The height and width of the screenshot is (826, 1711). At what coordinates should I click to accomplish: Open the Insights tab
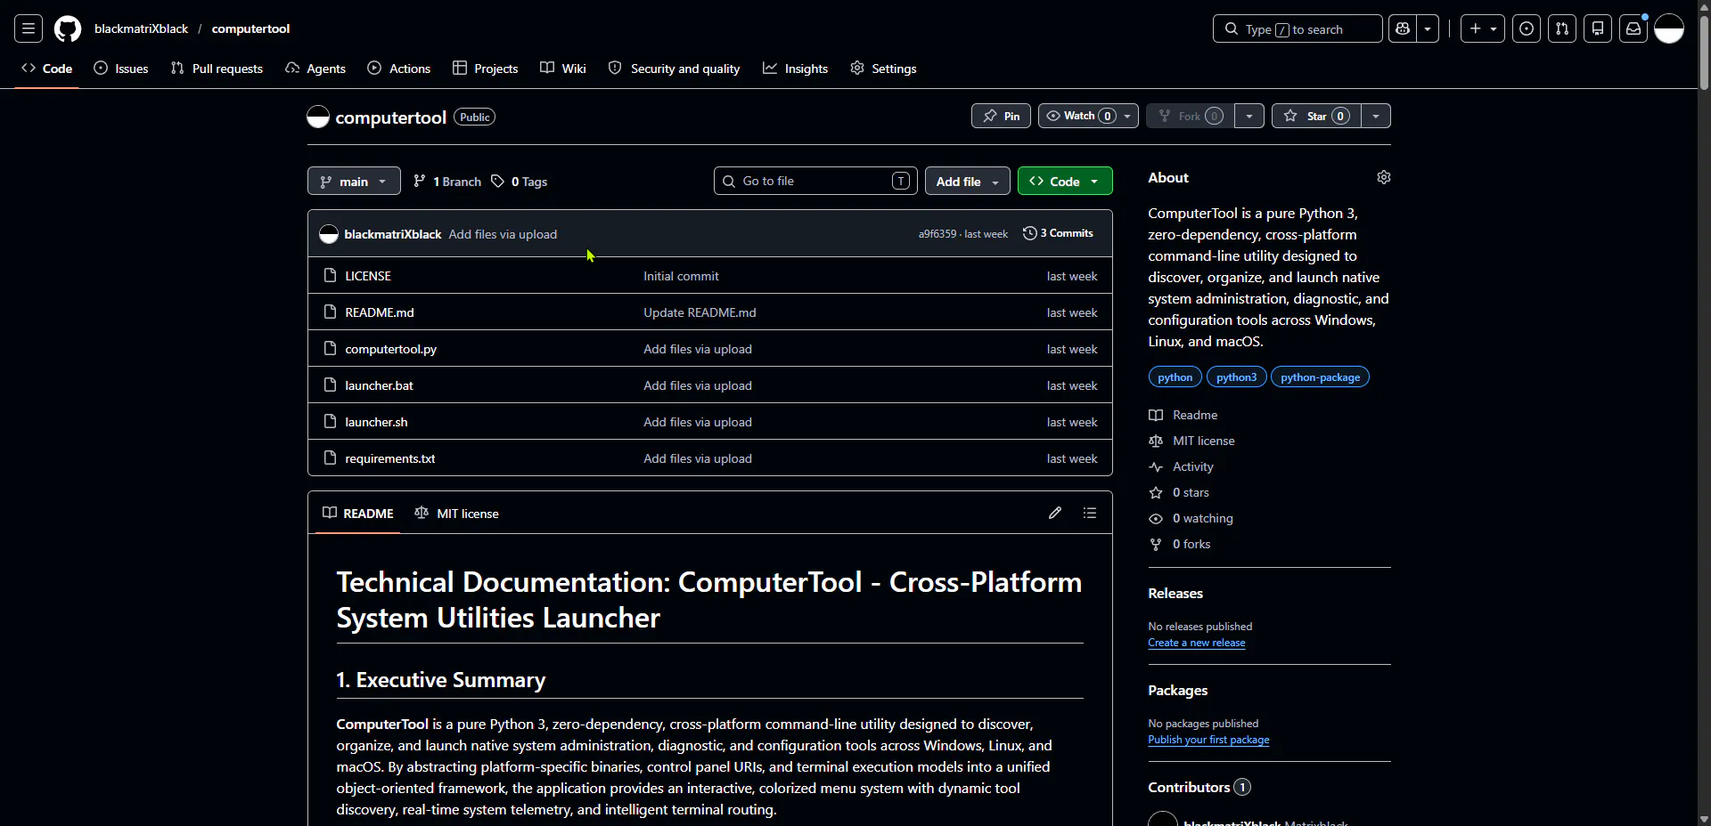796,69
